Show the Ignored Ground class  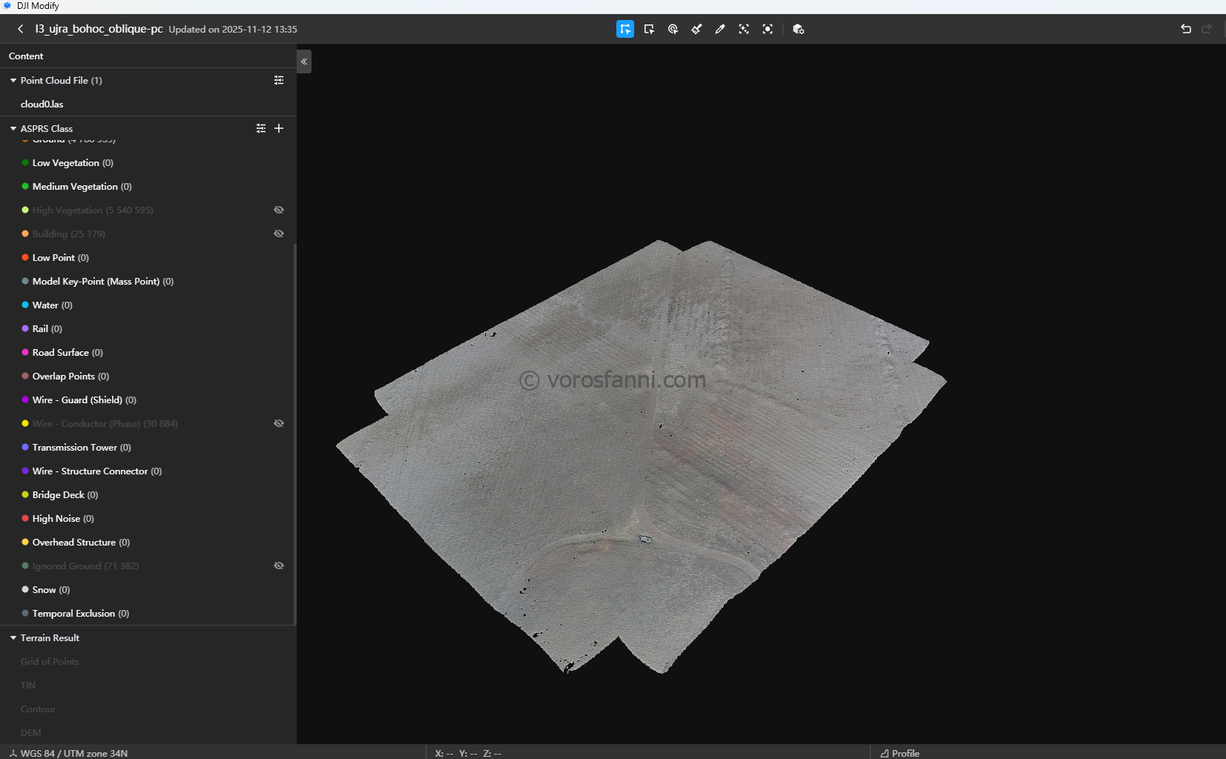click(279, 566)
